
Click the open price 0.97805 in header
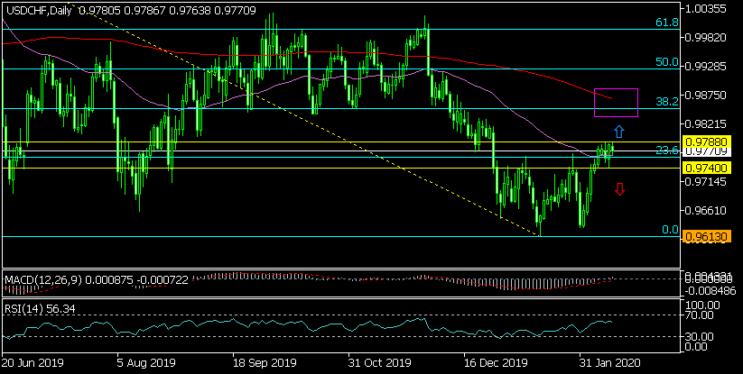click(101, 11)
